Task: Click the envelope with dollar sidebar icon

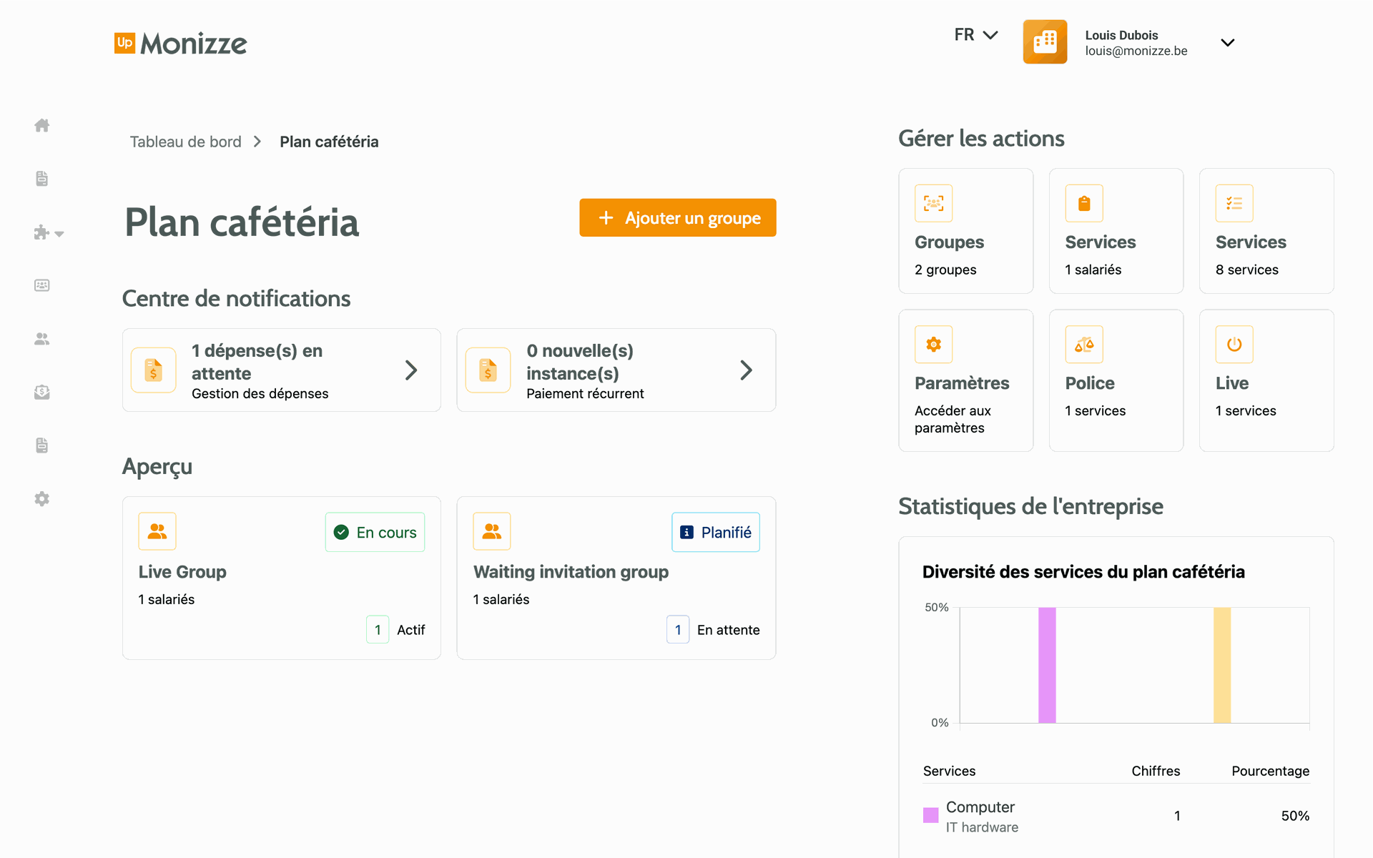Action: [x=41, y=392]
